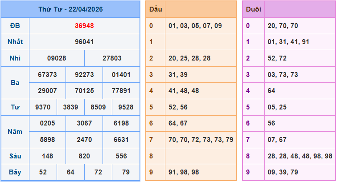Click the Năm row label
337x182 pixels.
pos(15,132)
